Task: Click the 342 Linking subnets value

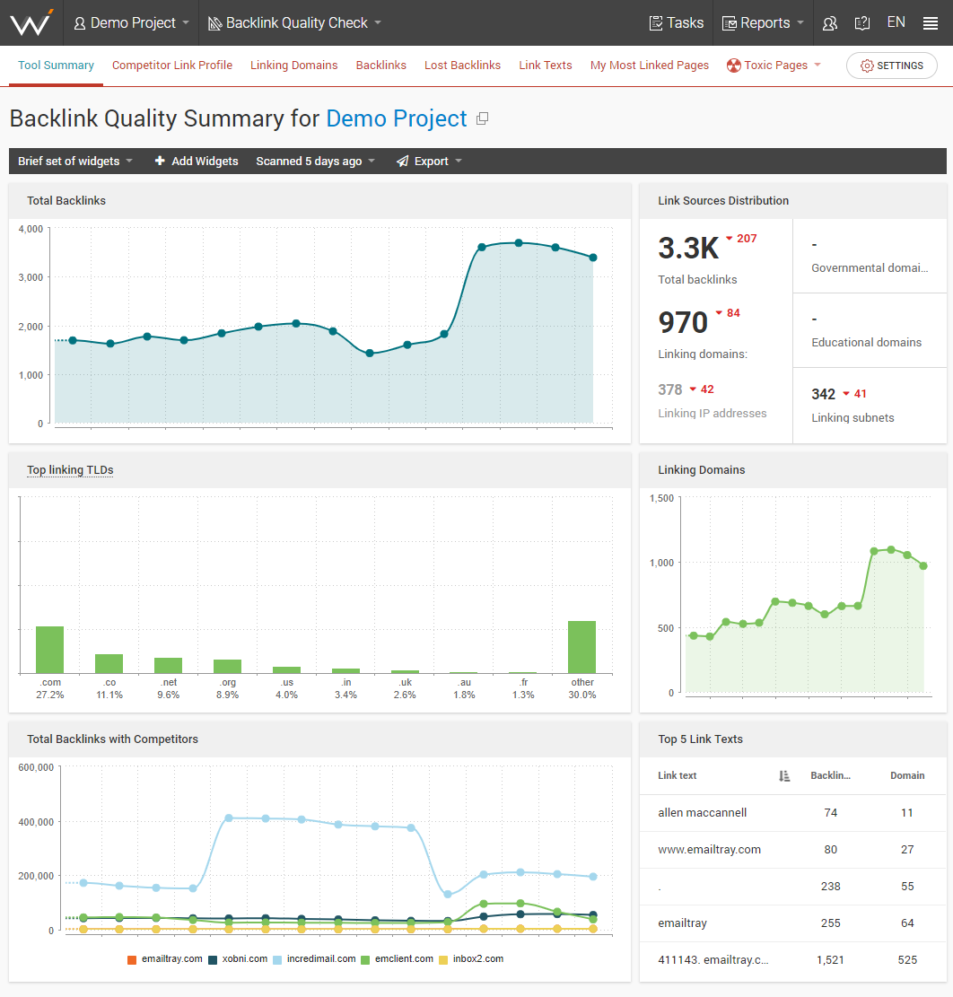Action: point(823,394)
